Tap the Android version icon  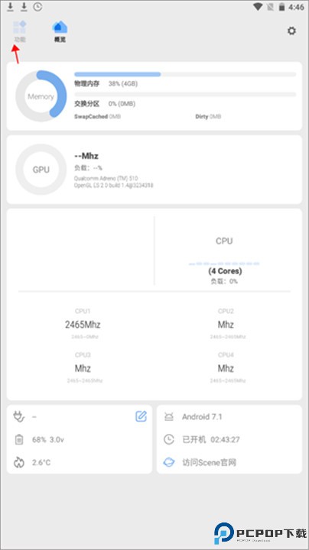169,417
